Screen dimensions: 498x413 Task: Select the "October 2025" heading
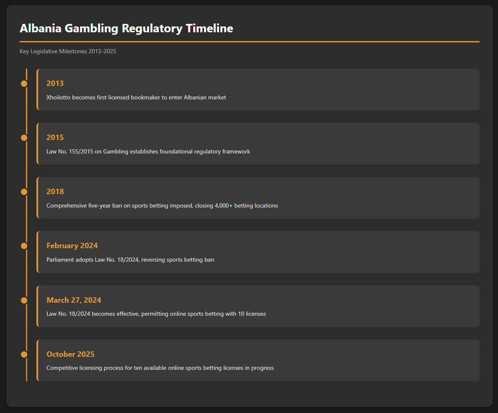pos(70,354)
